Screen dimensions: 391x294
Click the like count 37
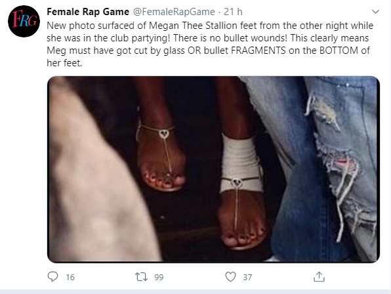tap(247, 278)
